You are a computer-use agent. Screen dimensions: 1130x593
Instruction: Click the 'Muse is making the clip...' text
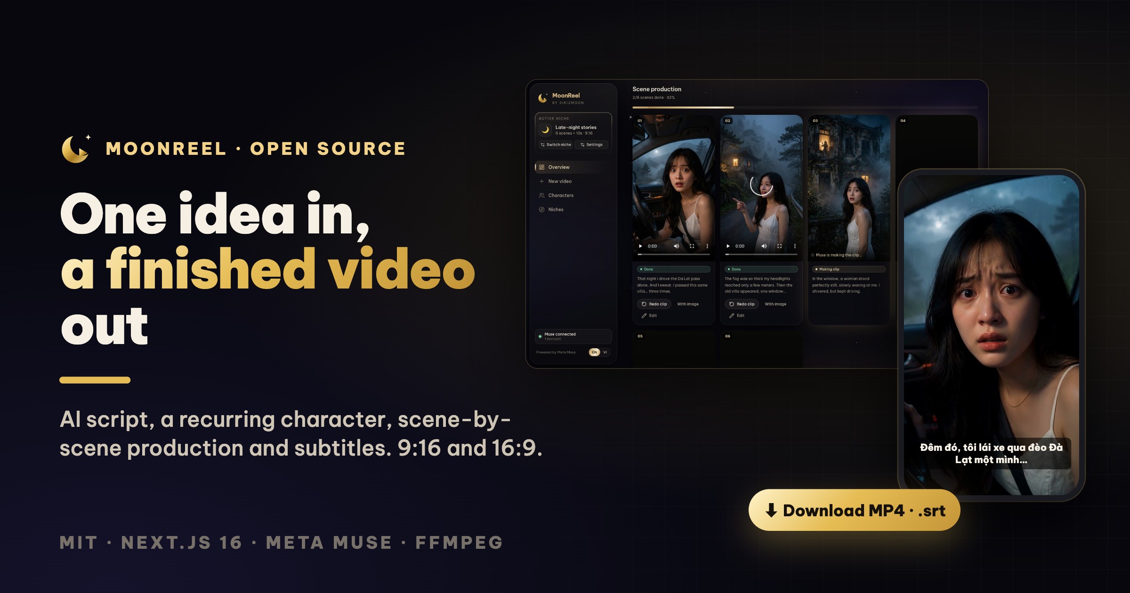[x=838, y=255]
